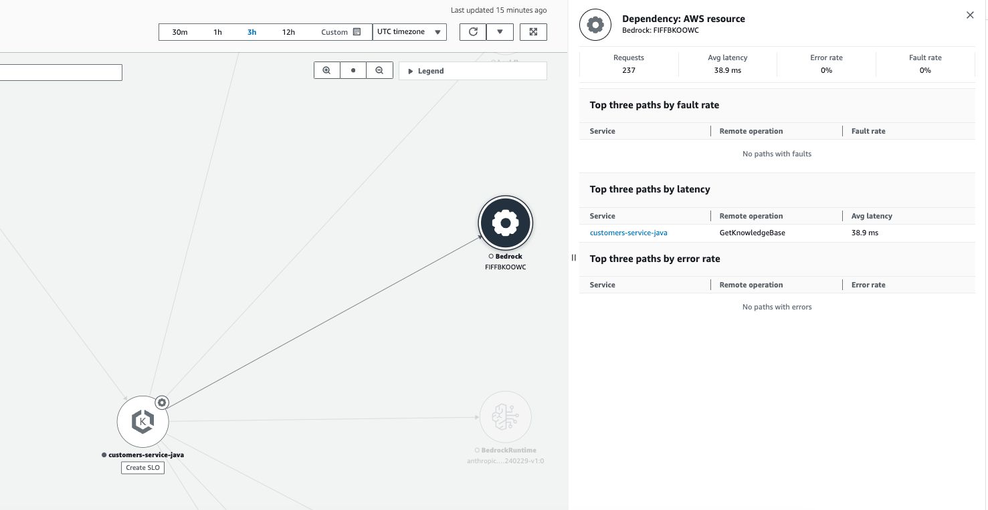Reset map zoom with the dot button
This screenshot has height=510, width=988.
point(353,70)
